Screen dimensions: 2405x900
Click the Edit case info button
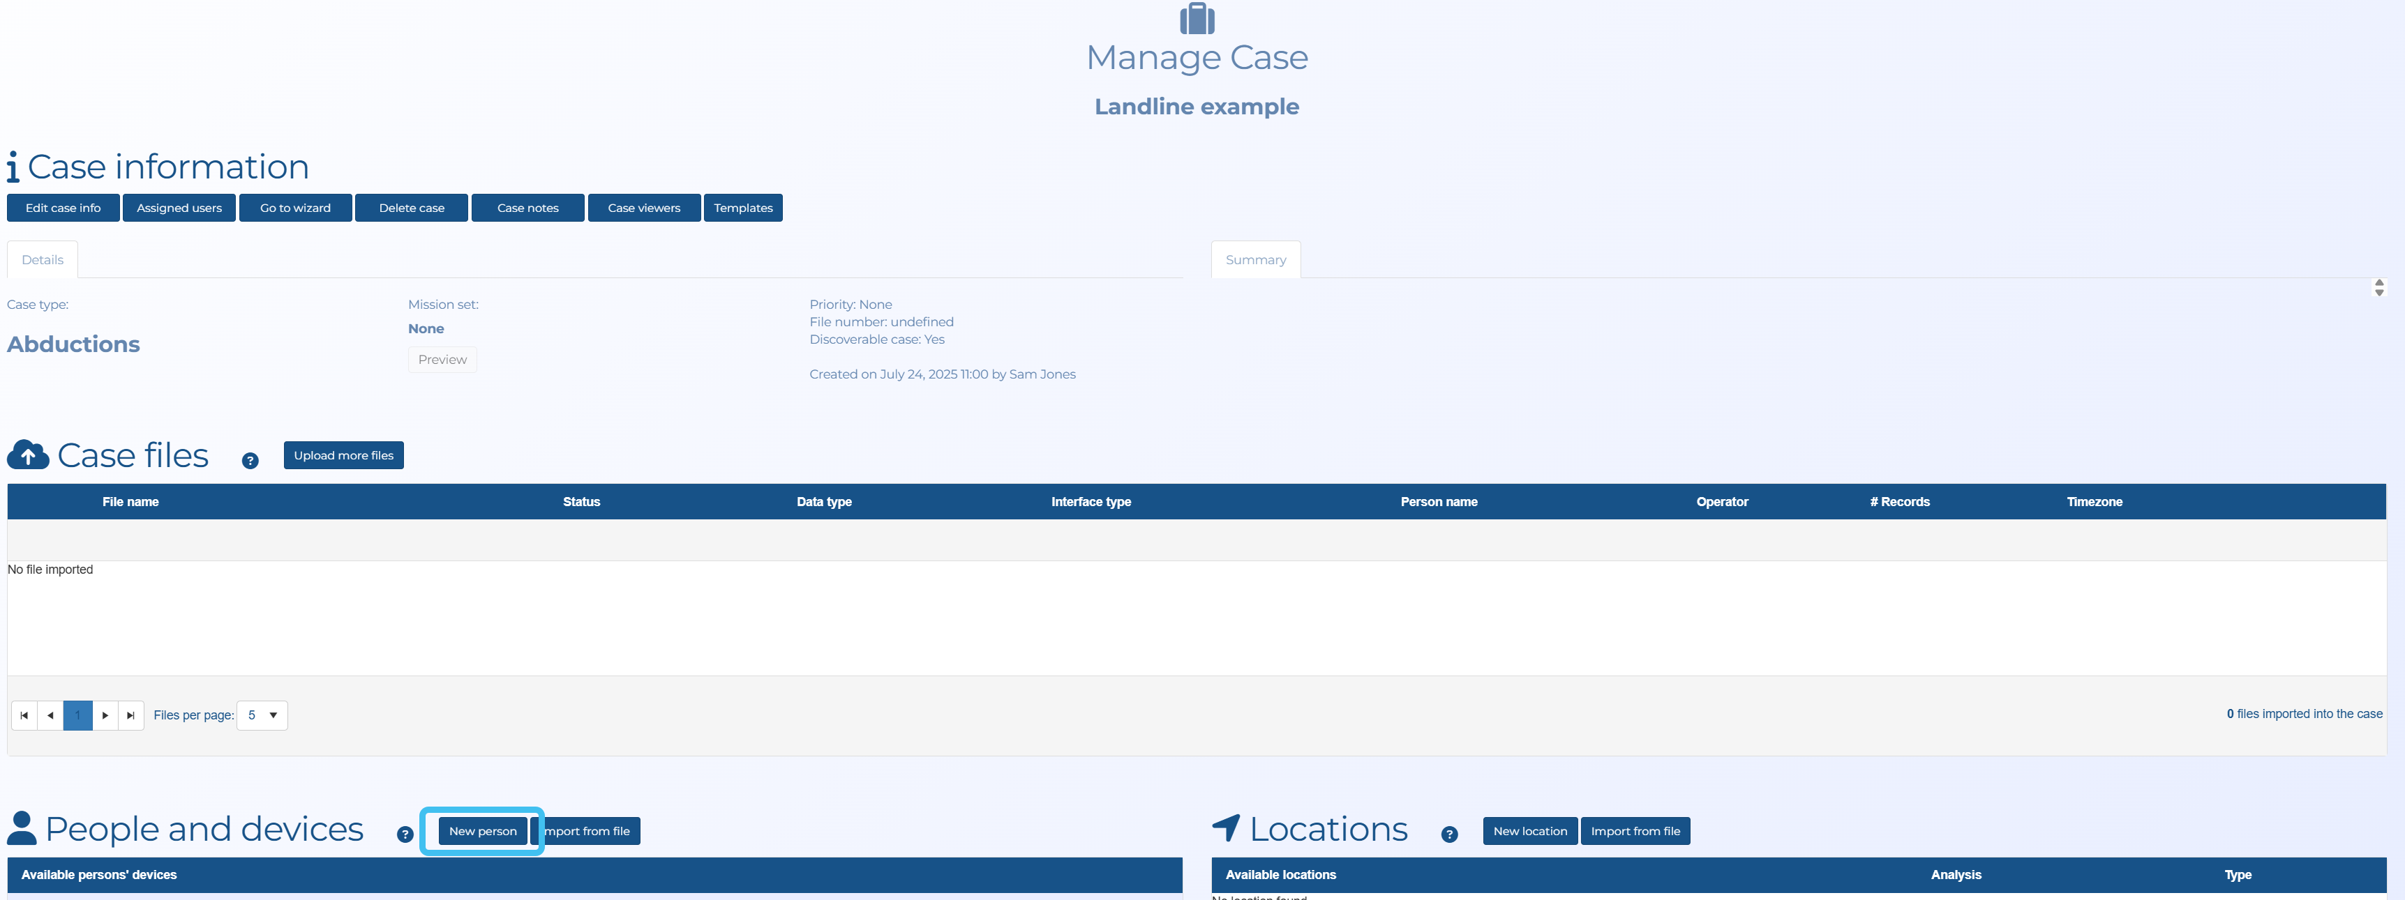(x=63, y=208)
